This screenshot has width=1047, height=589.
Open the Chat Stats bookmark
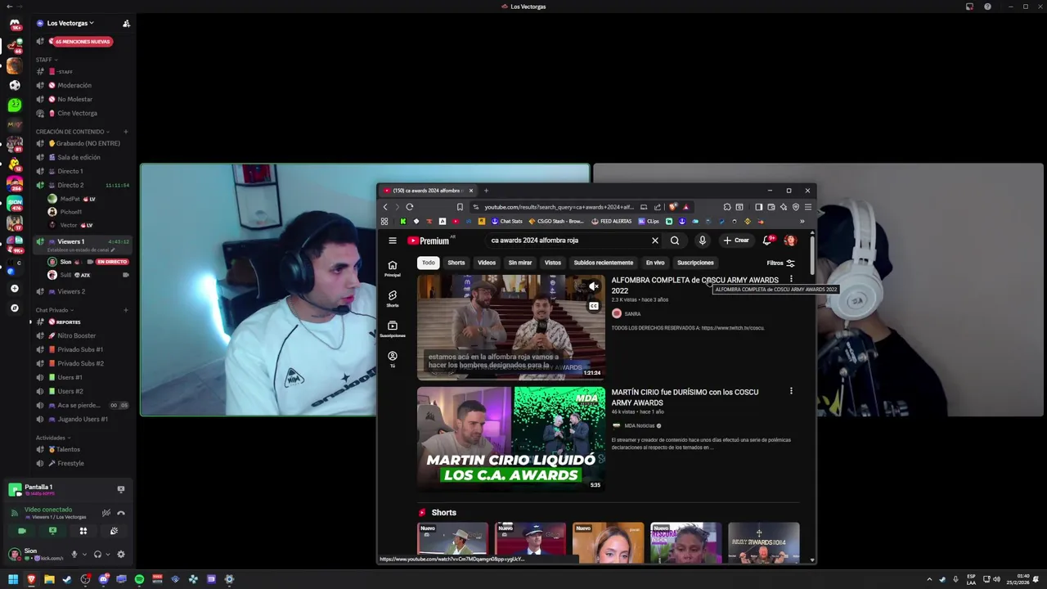[x=507, y=221]
